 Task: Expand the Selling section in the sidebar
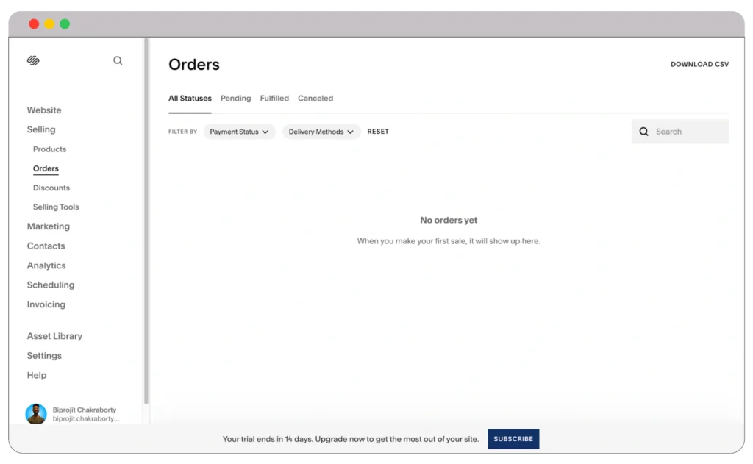point(41,129)
